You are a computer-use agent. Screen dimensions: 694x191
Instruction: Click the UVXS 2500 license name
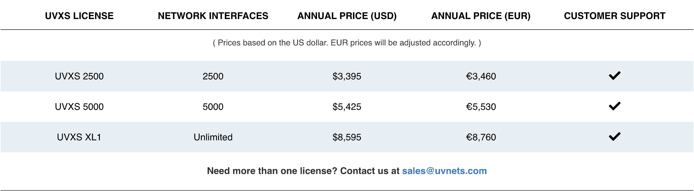(x=79, y=76)
